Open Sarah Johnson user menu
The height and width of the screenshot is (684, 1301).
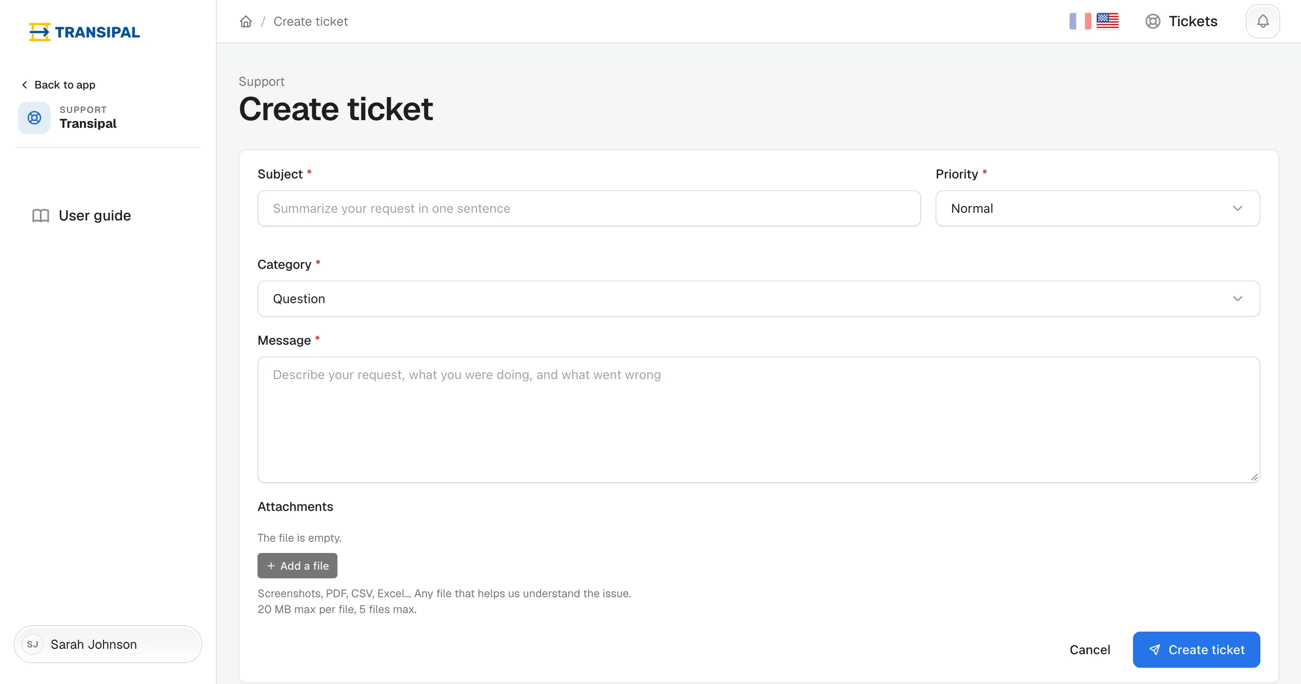coord(108,644)
